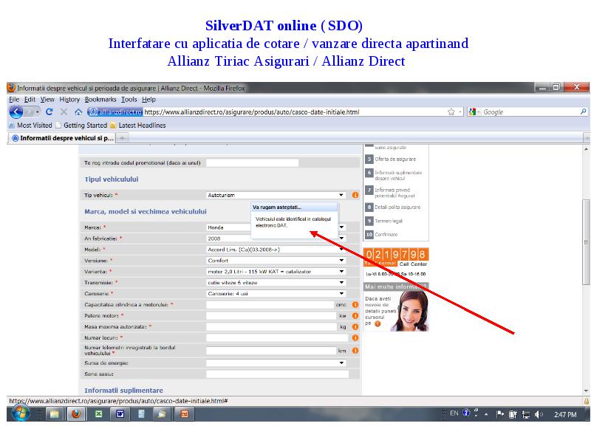Click info icon for Putere motor
Image resolution: width=591 pixels, height=443 pixels.
tap(355, 316)
